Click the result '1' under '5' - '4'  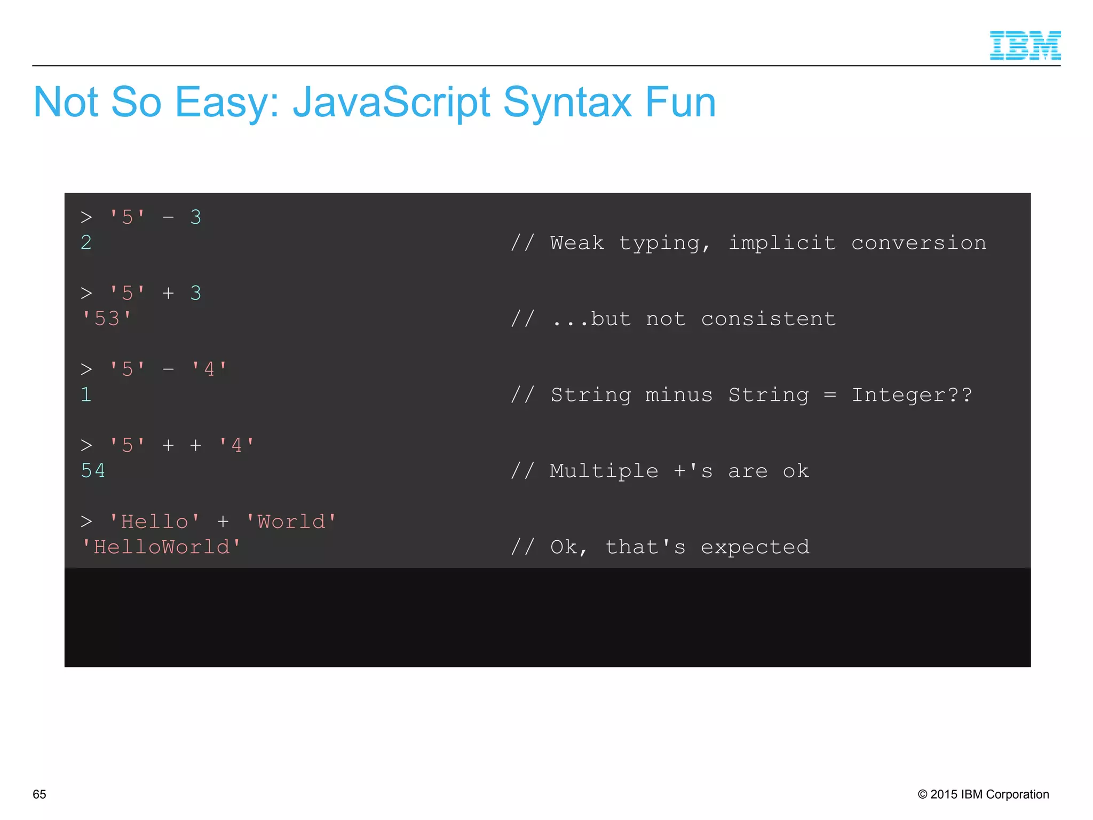click(x=86, y=395)
